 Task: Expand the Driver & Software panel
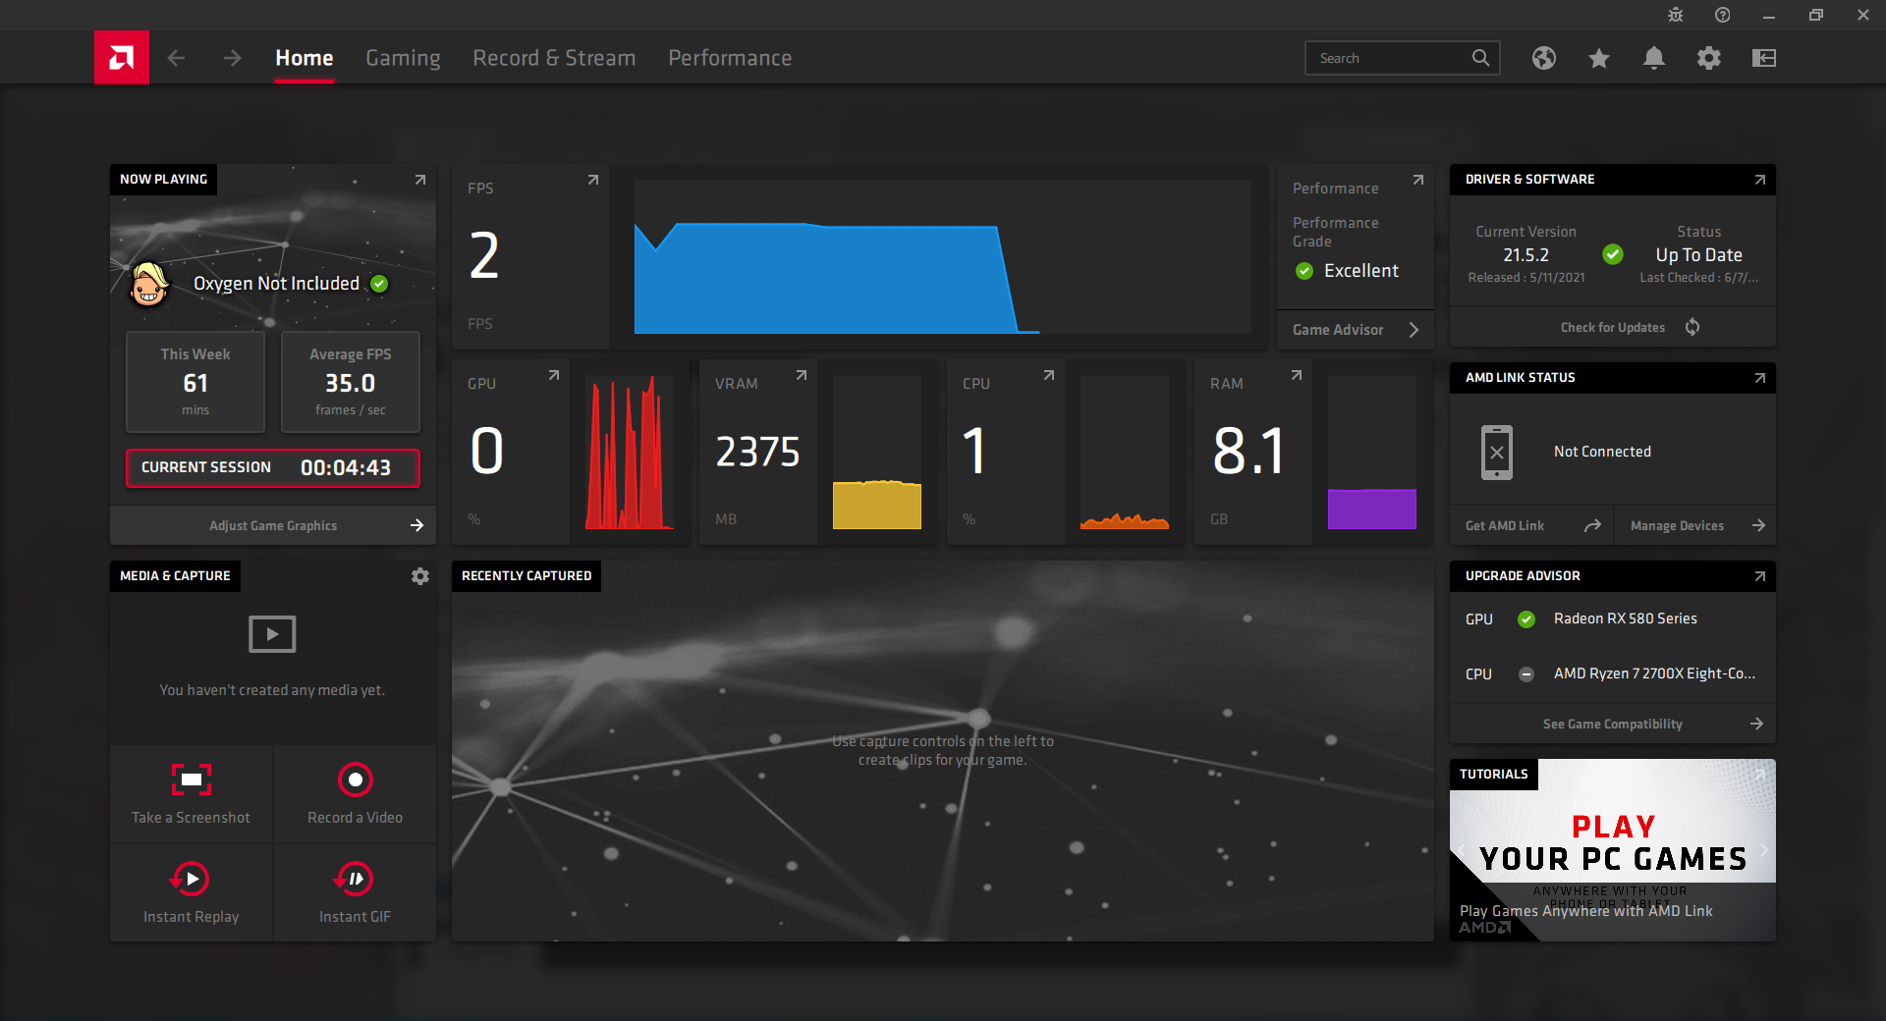tap(1759, 180)
